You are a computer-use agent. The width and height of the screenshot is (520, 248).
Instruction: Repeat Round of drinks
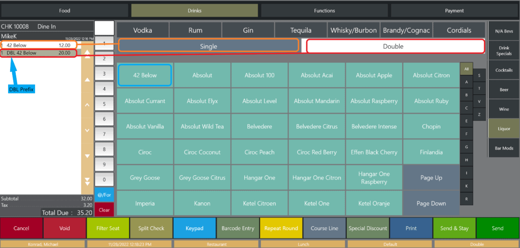281,228
